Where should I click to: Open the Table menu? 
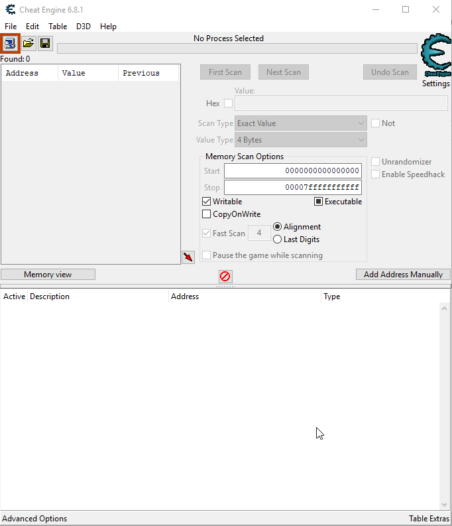pos(58,27)
